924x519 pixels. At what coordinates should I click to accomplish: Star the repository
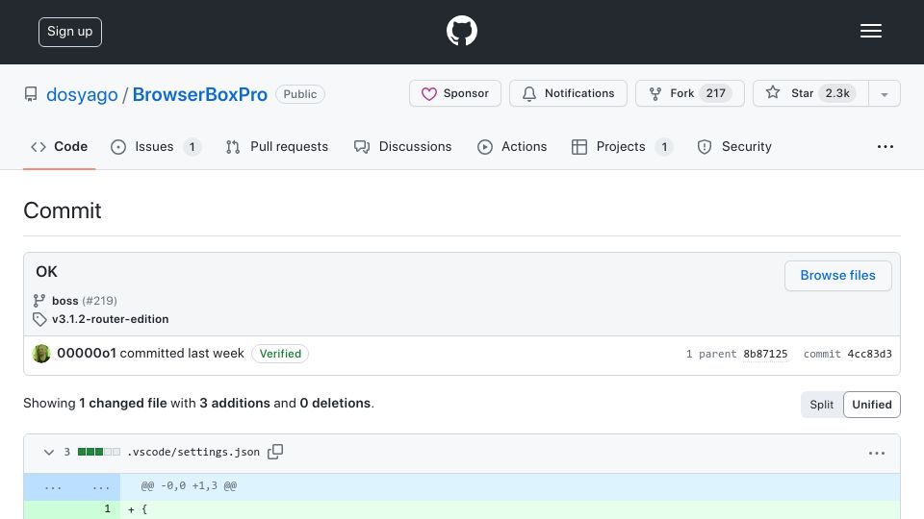810,93
